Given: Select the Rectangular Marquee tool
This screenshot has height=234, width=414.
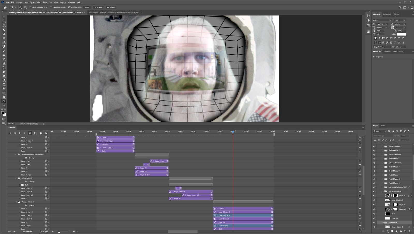Looking at the screenshot, I should click(x=4, y=21).
